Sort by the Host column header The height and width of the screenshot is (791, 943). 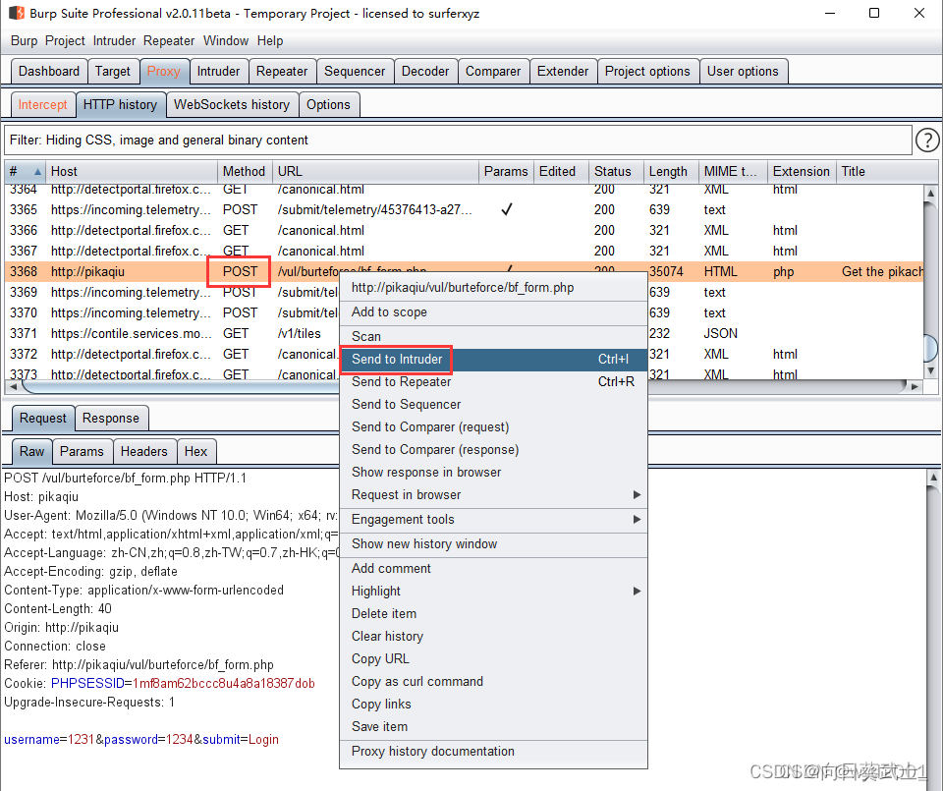coord(131,171)
